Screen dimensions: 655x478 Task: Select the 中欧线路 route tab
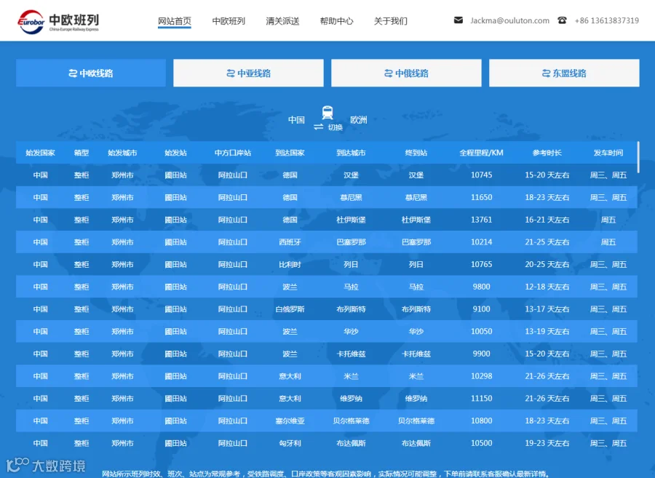[x=91, y=73]
